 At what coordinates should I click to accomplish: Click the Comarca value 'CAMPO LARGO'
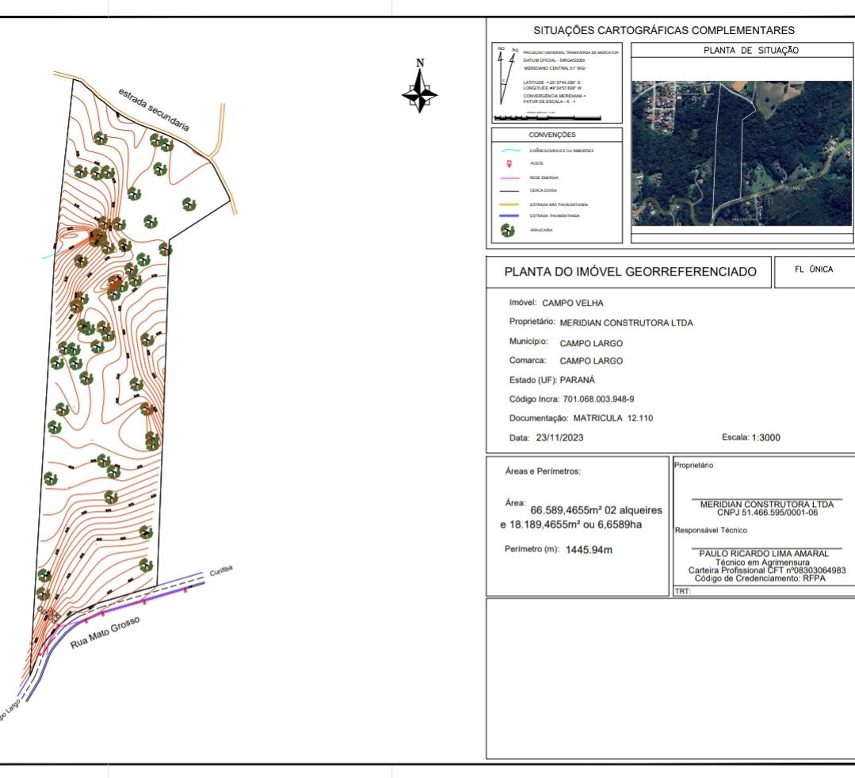point(591,361)
